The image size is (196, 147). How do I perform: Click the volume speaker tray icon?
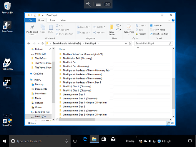164,141
